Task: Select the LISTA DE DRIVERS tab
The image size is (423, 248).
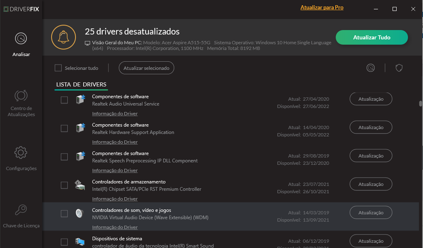Action: (x=81, y=85)
